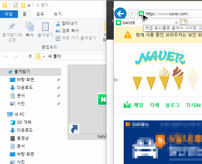Click the new folder icon in title bar
The width and height of the screenshot is (202, 164).
23,5
